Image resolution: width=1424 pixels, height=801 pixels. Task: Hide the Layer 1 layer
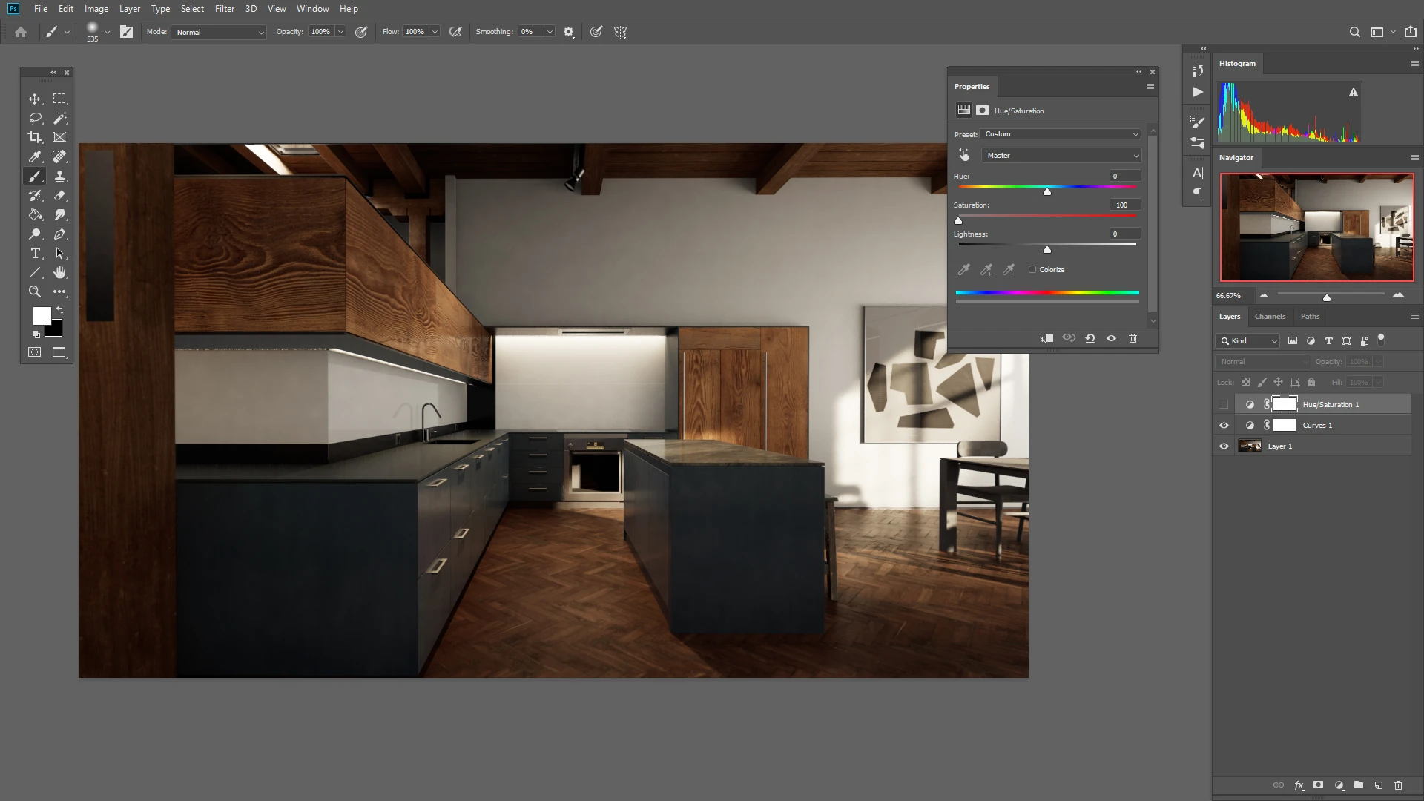click(1224, 446)
